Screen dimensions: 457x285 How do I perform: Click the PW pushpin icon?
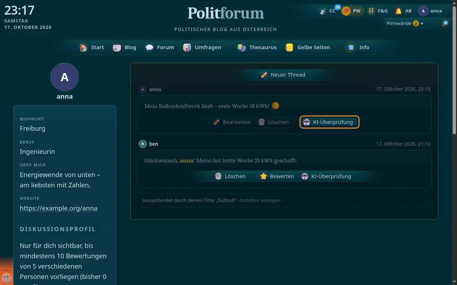[346, 11]
